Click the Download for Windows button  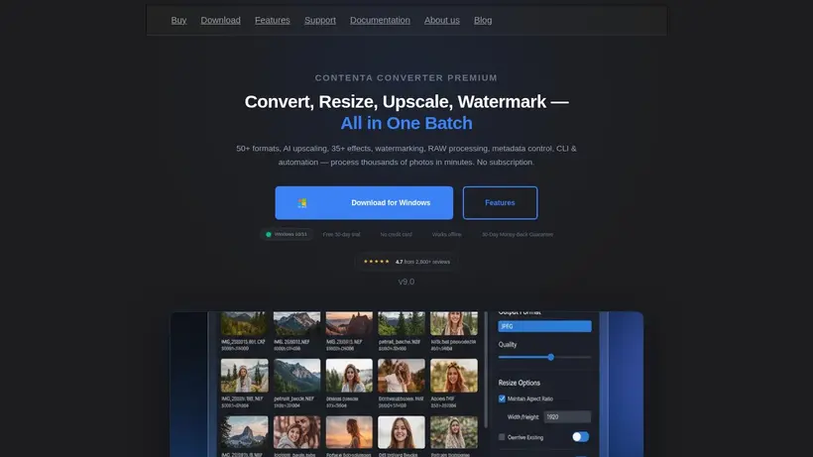pos(364,202)
